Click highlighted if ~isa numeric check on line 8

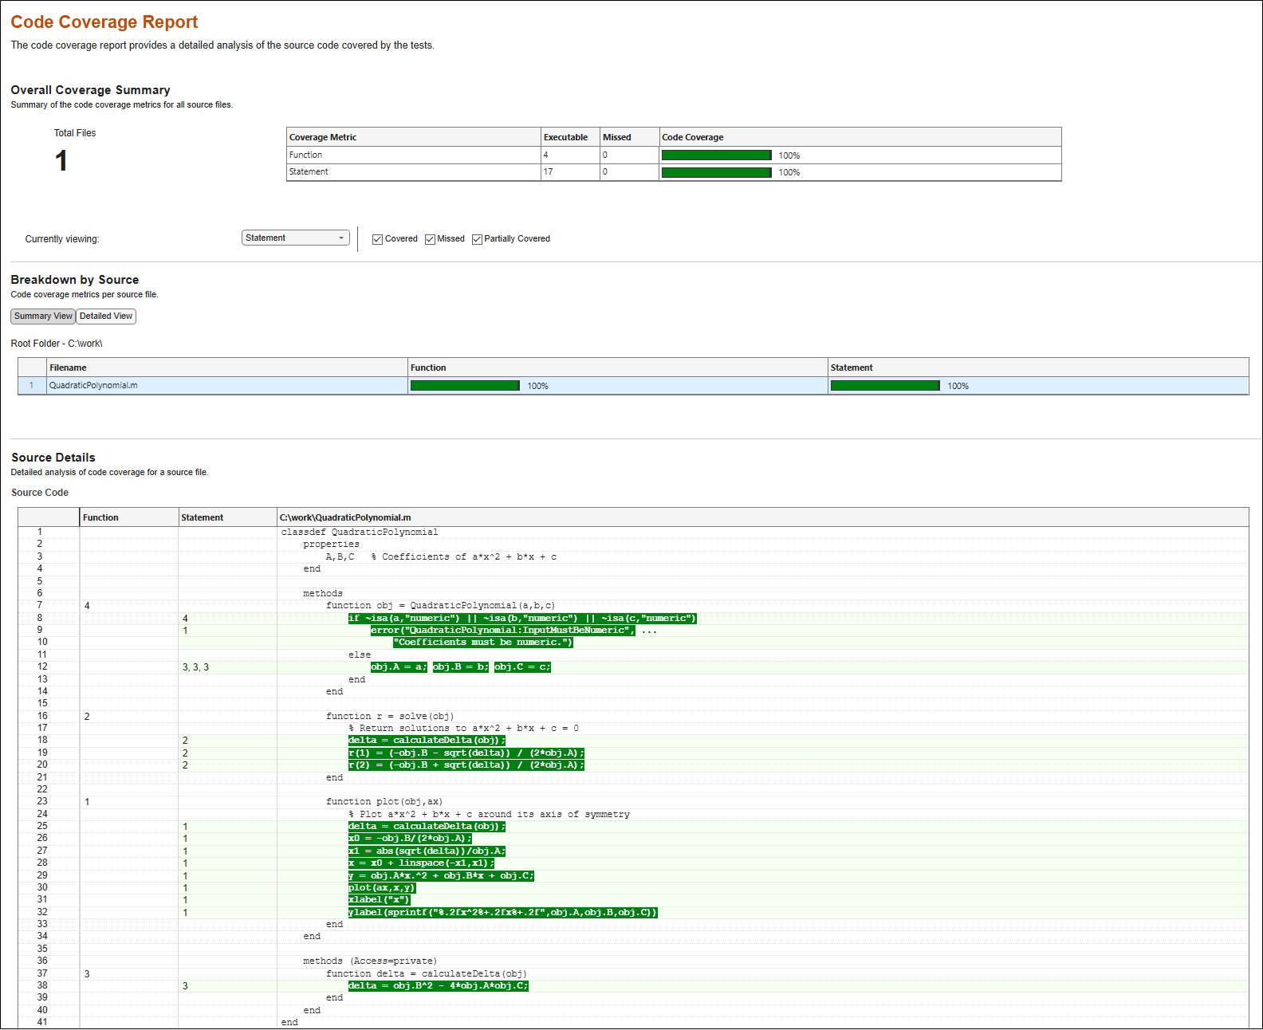[x=522, y=618]
